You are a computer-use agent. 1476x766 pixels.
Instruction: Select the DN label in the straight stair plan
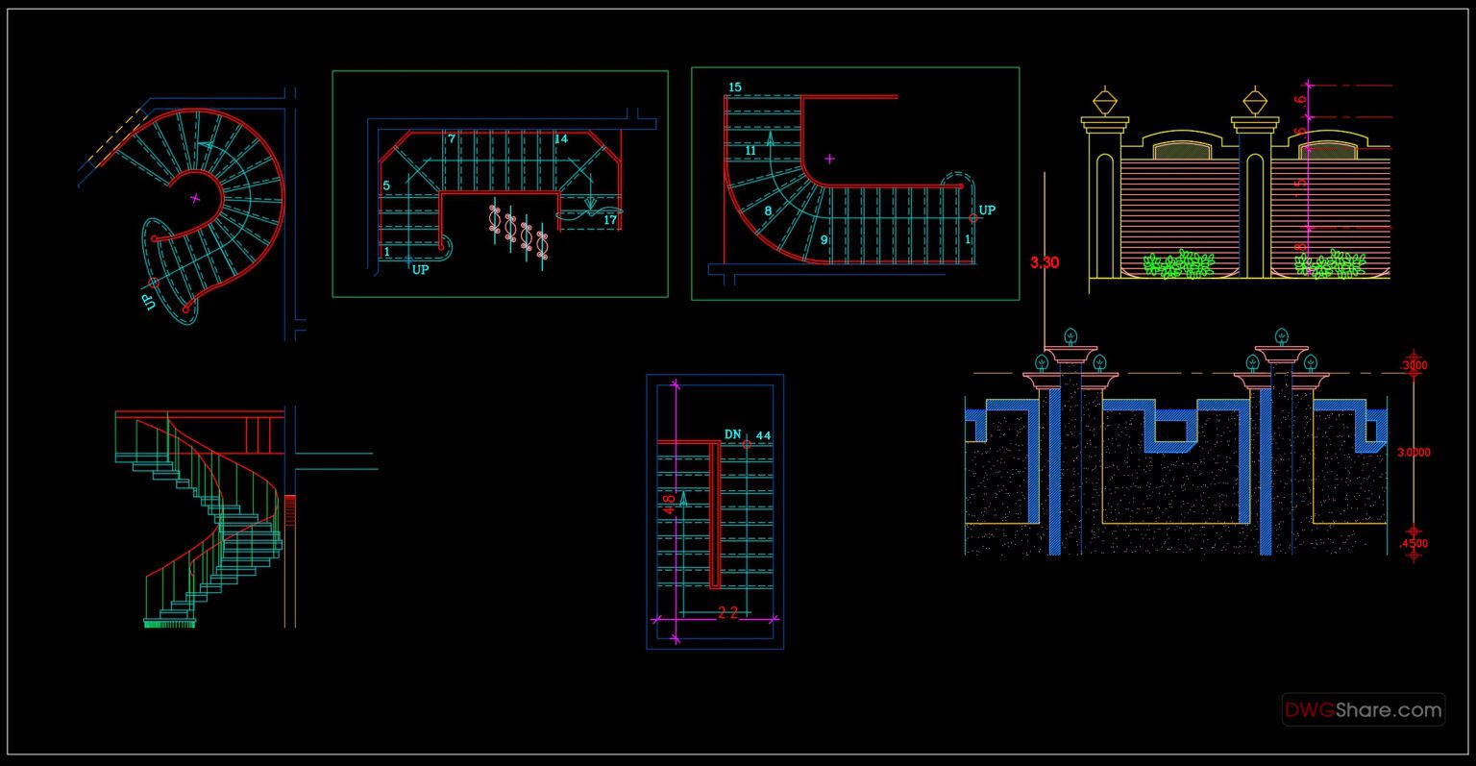[731, 434]
